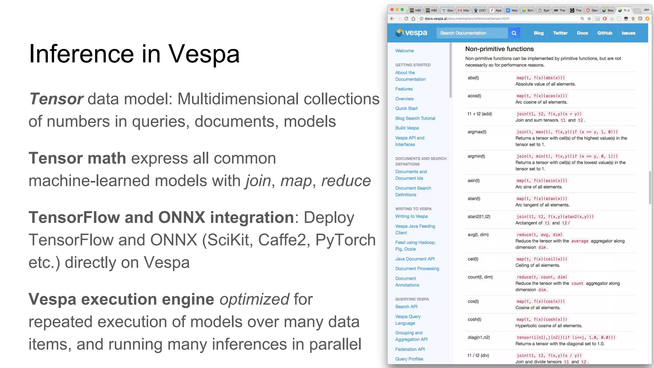Click the diag(n1,n2) function name
Image resolution: width=654 pixels, height=368 pixels.
(478, 337)
